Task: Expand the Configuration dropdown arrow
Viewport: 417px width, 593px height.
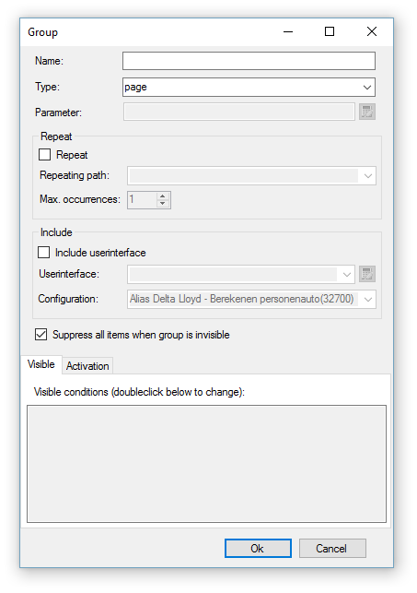Action: [x=367, y=299]
